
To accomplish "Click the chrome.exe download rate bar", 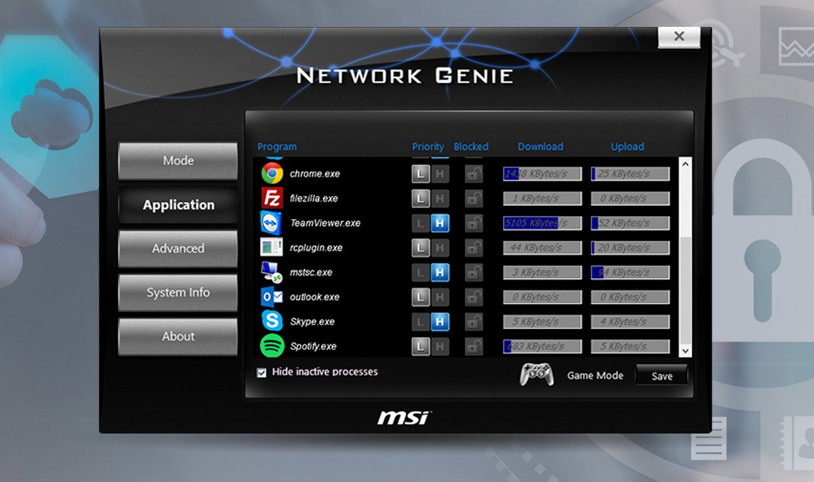I will (x=542, y=173).
